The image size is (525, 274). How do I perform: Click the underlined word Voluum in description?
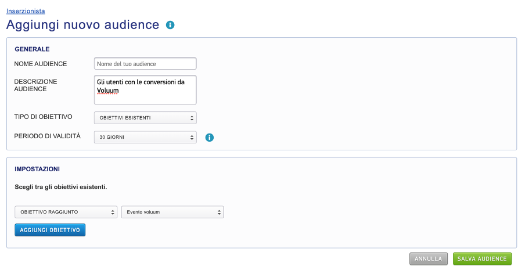[x=108, y=91]
